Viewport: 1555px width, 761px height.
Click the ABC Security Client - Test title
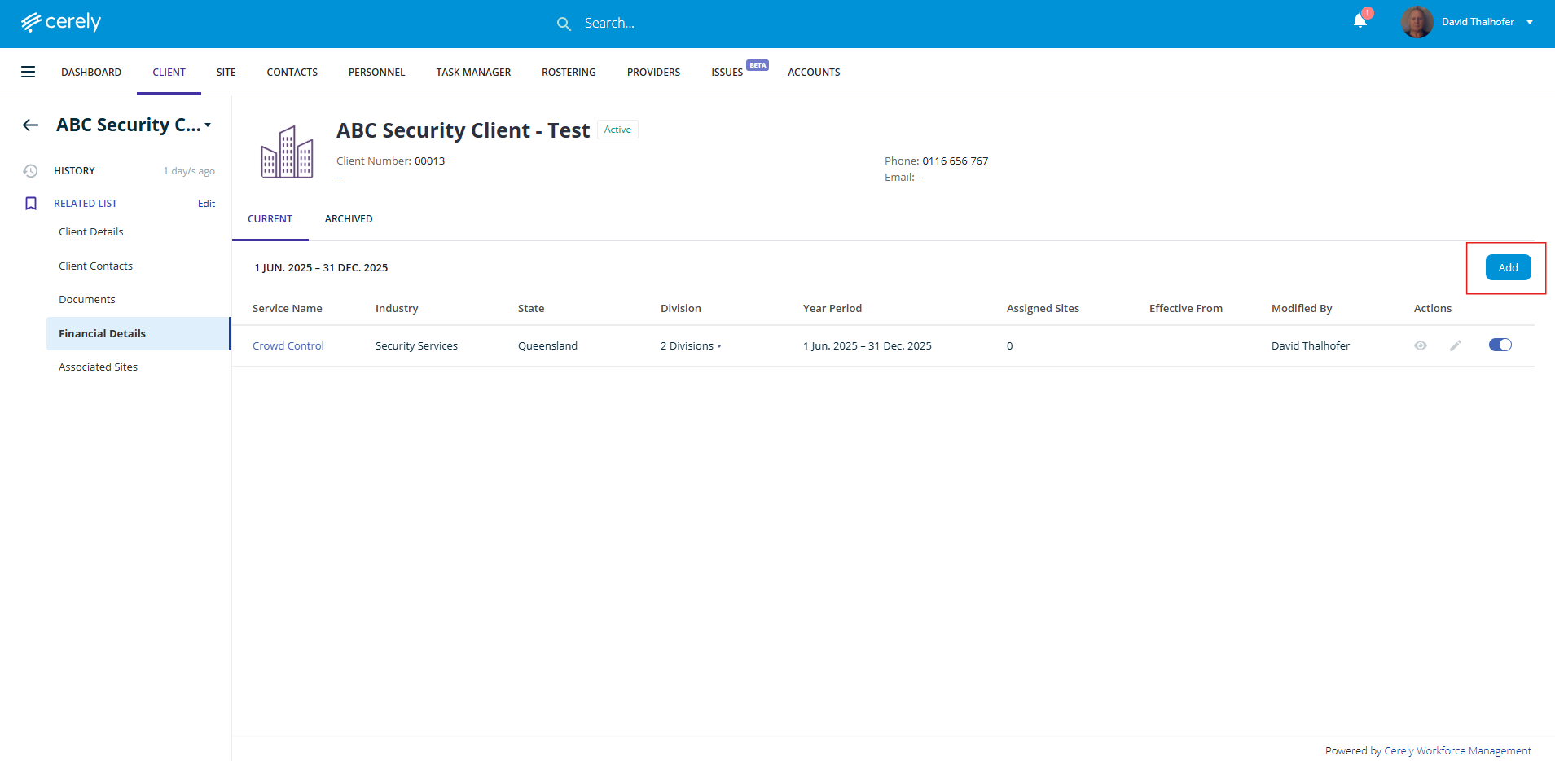(x=463, y=130)
